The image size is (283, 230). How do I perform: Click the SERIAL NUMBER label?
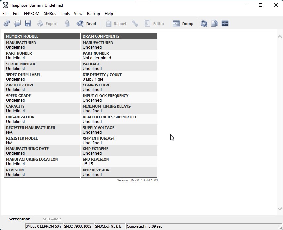[x=21, y=64]
